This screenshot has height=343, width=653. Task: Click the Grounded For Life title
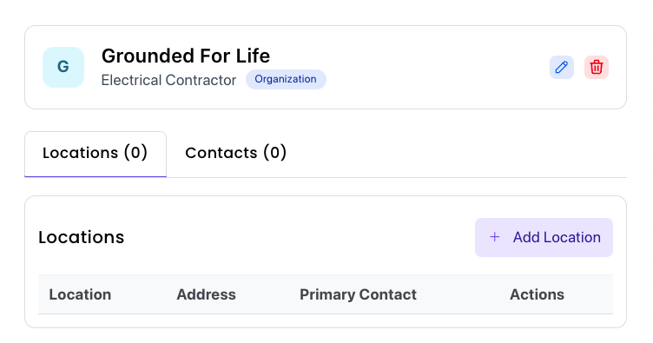[x=186, y=56]
